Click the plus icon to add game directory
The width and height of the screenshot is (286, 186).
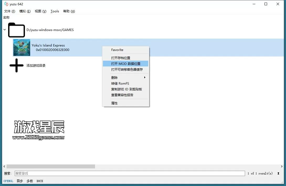16,65
